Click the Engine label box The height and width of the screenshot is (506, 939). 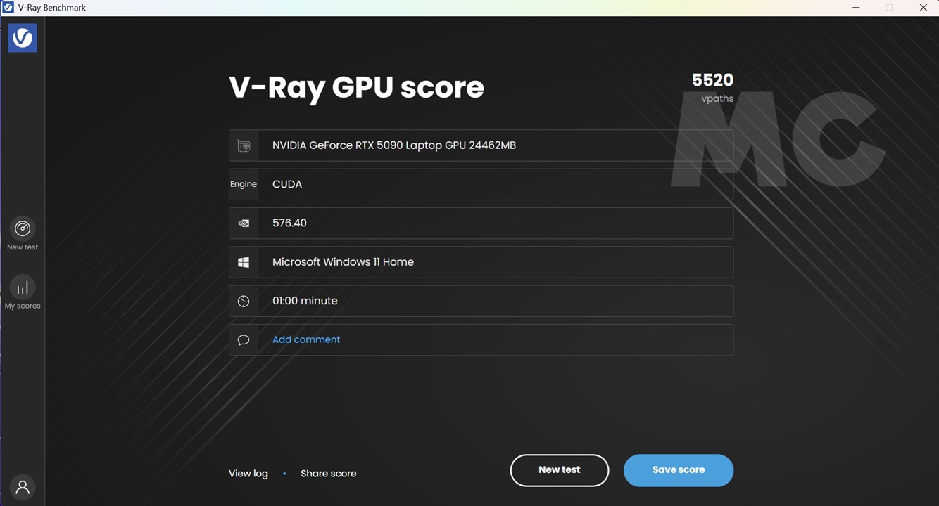click(x=244, y=184)
